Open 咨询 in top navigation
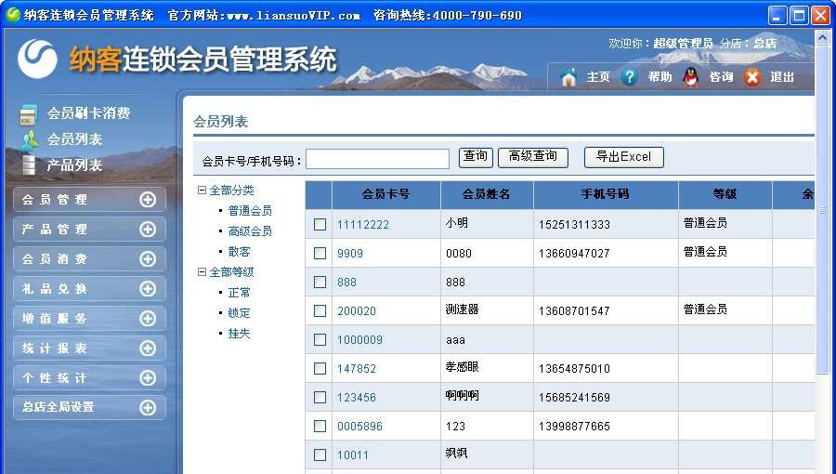The image size is (836, 474). [x=721, y=77]
